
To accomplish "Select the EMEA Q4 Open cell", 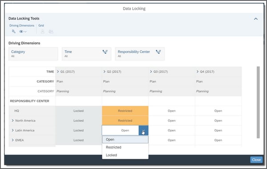I will [x=218, y=140].
